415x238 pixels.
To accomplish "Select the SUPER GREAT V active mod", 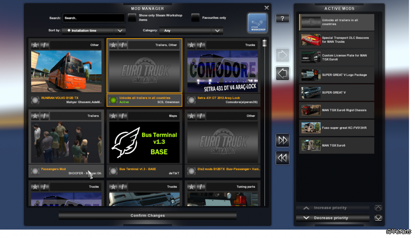I will (x=337, y=92).
